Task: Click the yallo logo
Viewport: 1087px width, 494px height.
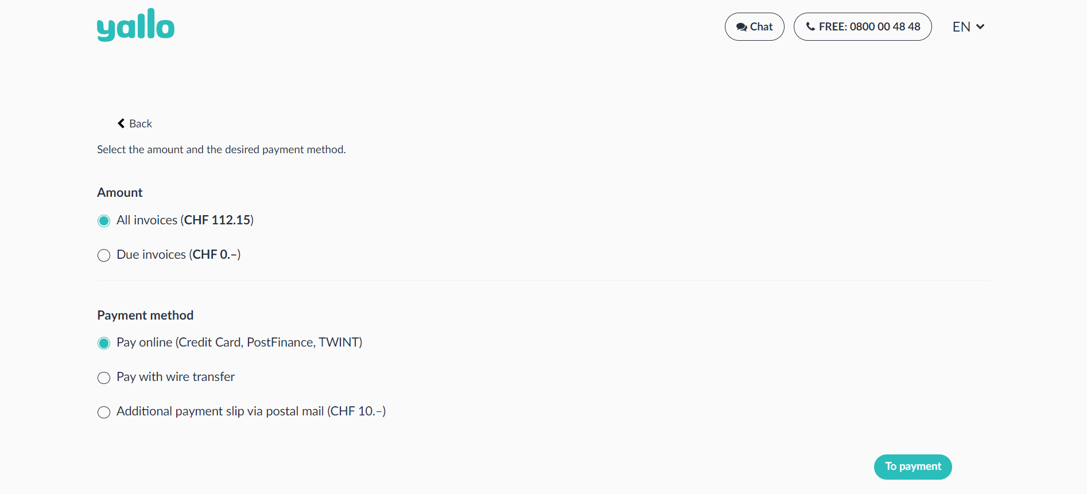Action: point(135,25)
